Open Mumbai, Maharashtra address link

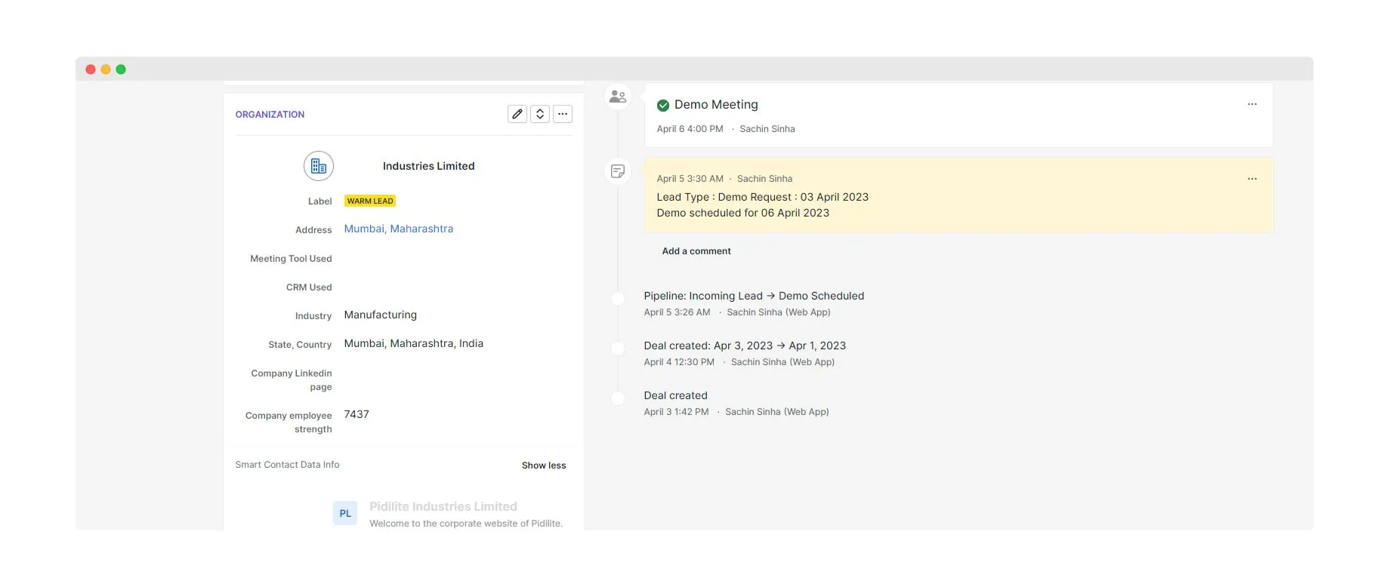(x=399, y=229)
